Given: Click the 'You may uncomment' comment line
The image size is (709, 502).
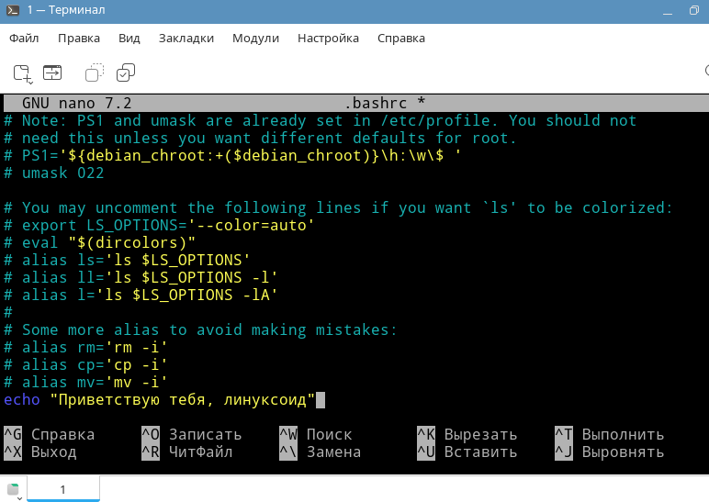Looking at the screenshot, I should [338, 207].
